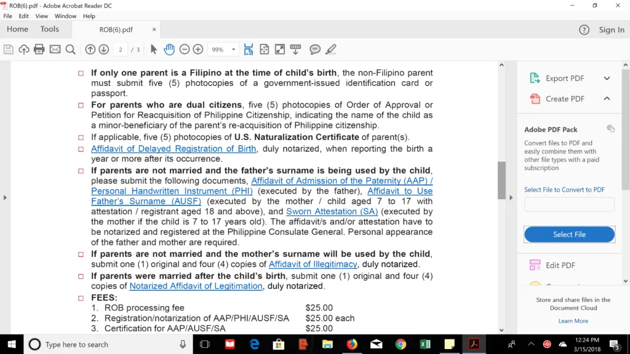Select the Hand pan tool
630x354 pixels.
(x=169, y=49)
